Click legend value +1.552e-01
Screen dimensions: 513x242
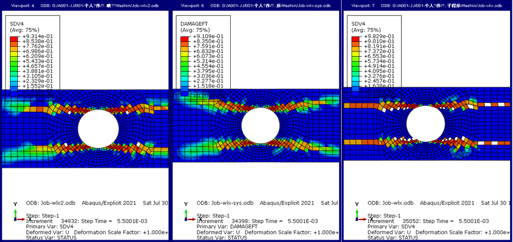tap(37, 86)
